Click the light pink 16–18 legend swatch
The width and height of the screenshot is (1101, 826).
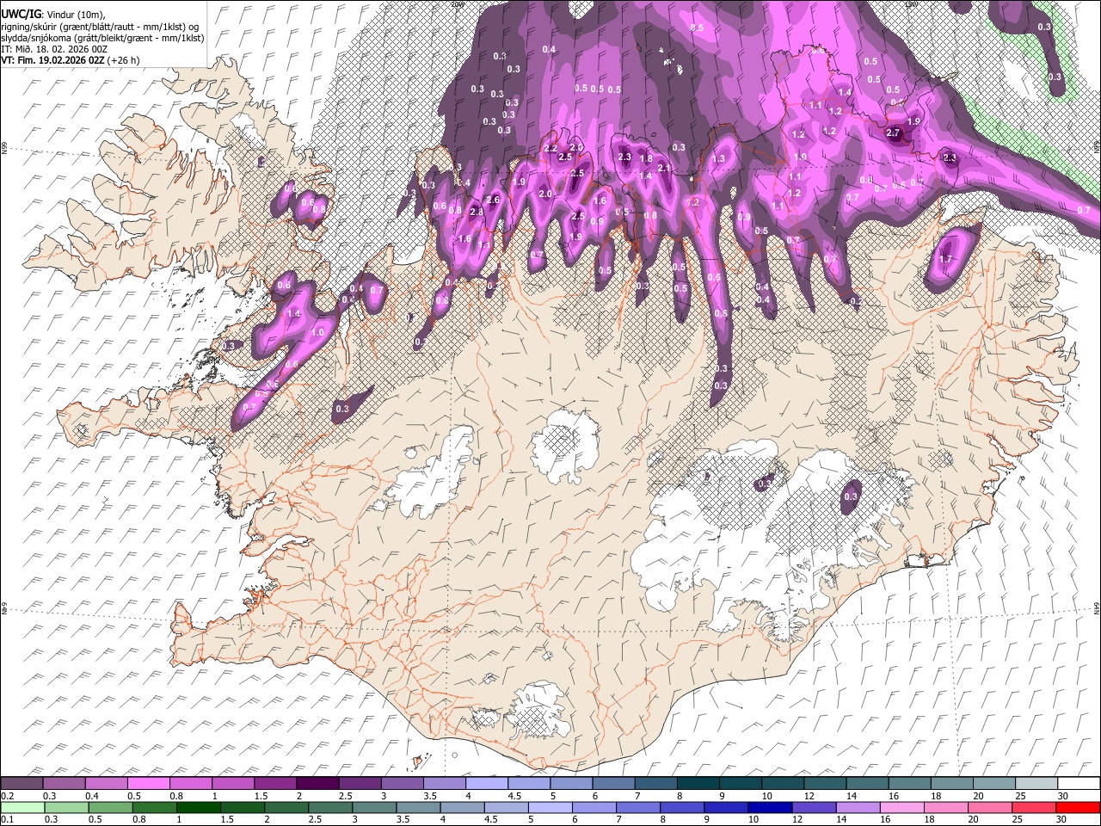[901, 808]
